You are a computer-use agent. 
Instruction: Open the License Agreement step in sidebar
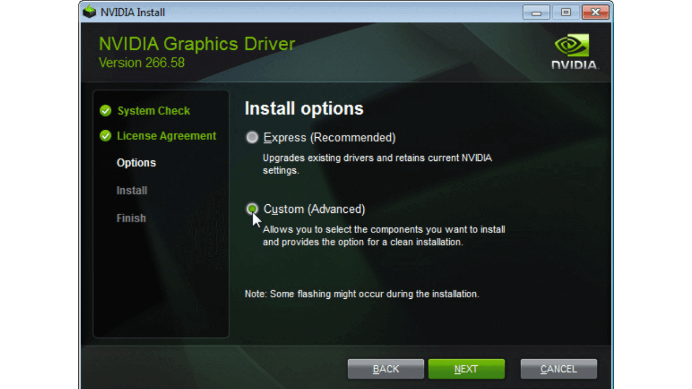(x=167, y=136)
